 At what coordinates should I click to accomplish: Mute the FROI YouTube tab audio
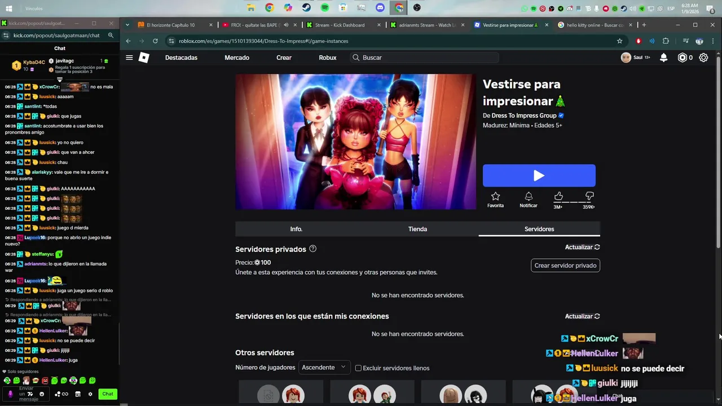pos(286,25)
